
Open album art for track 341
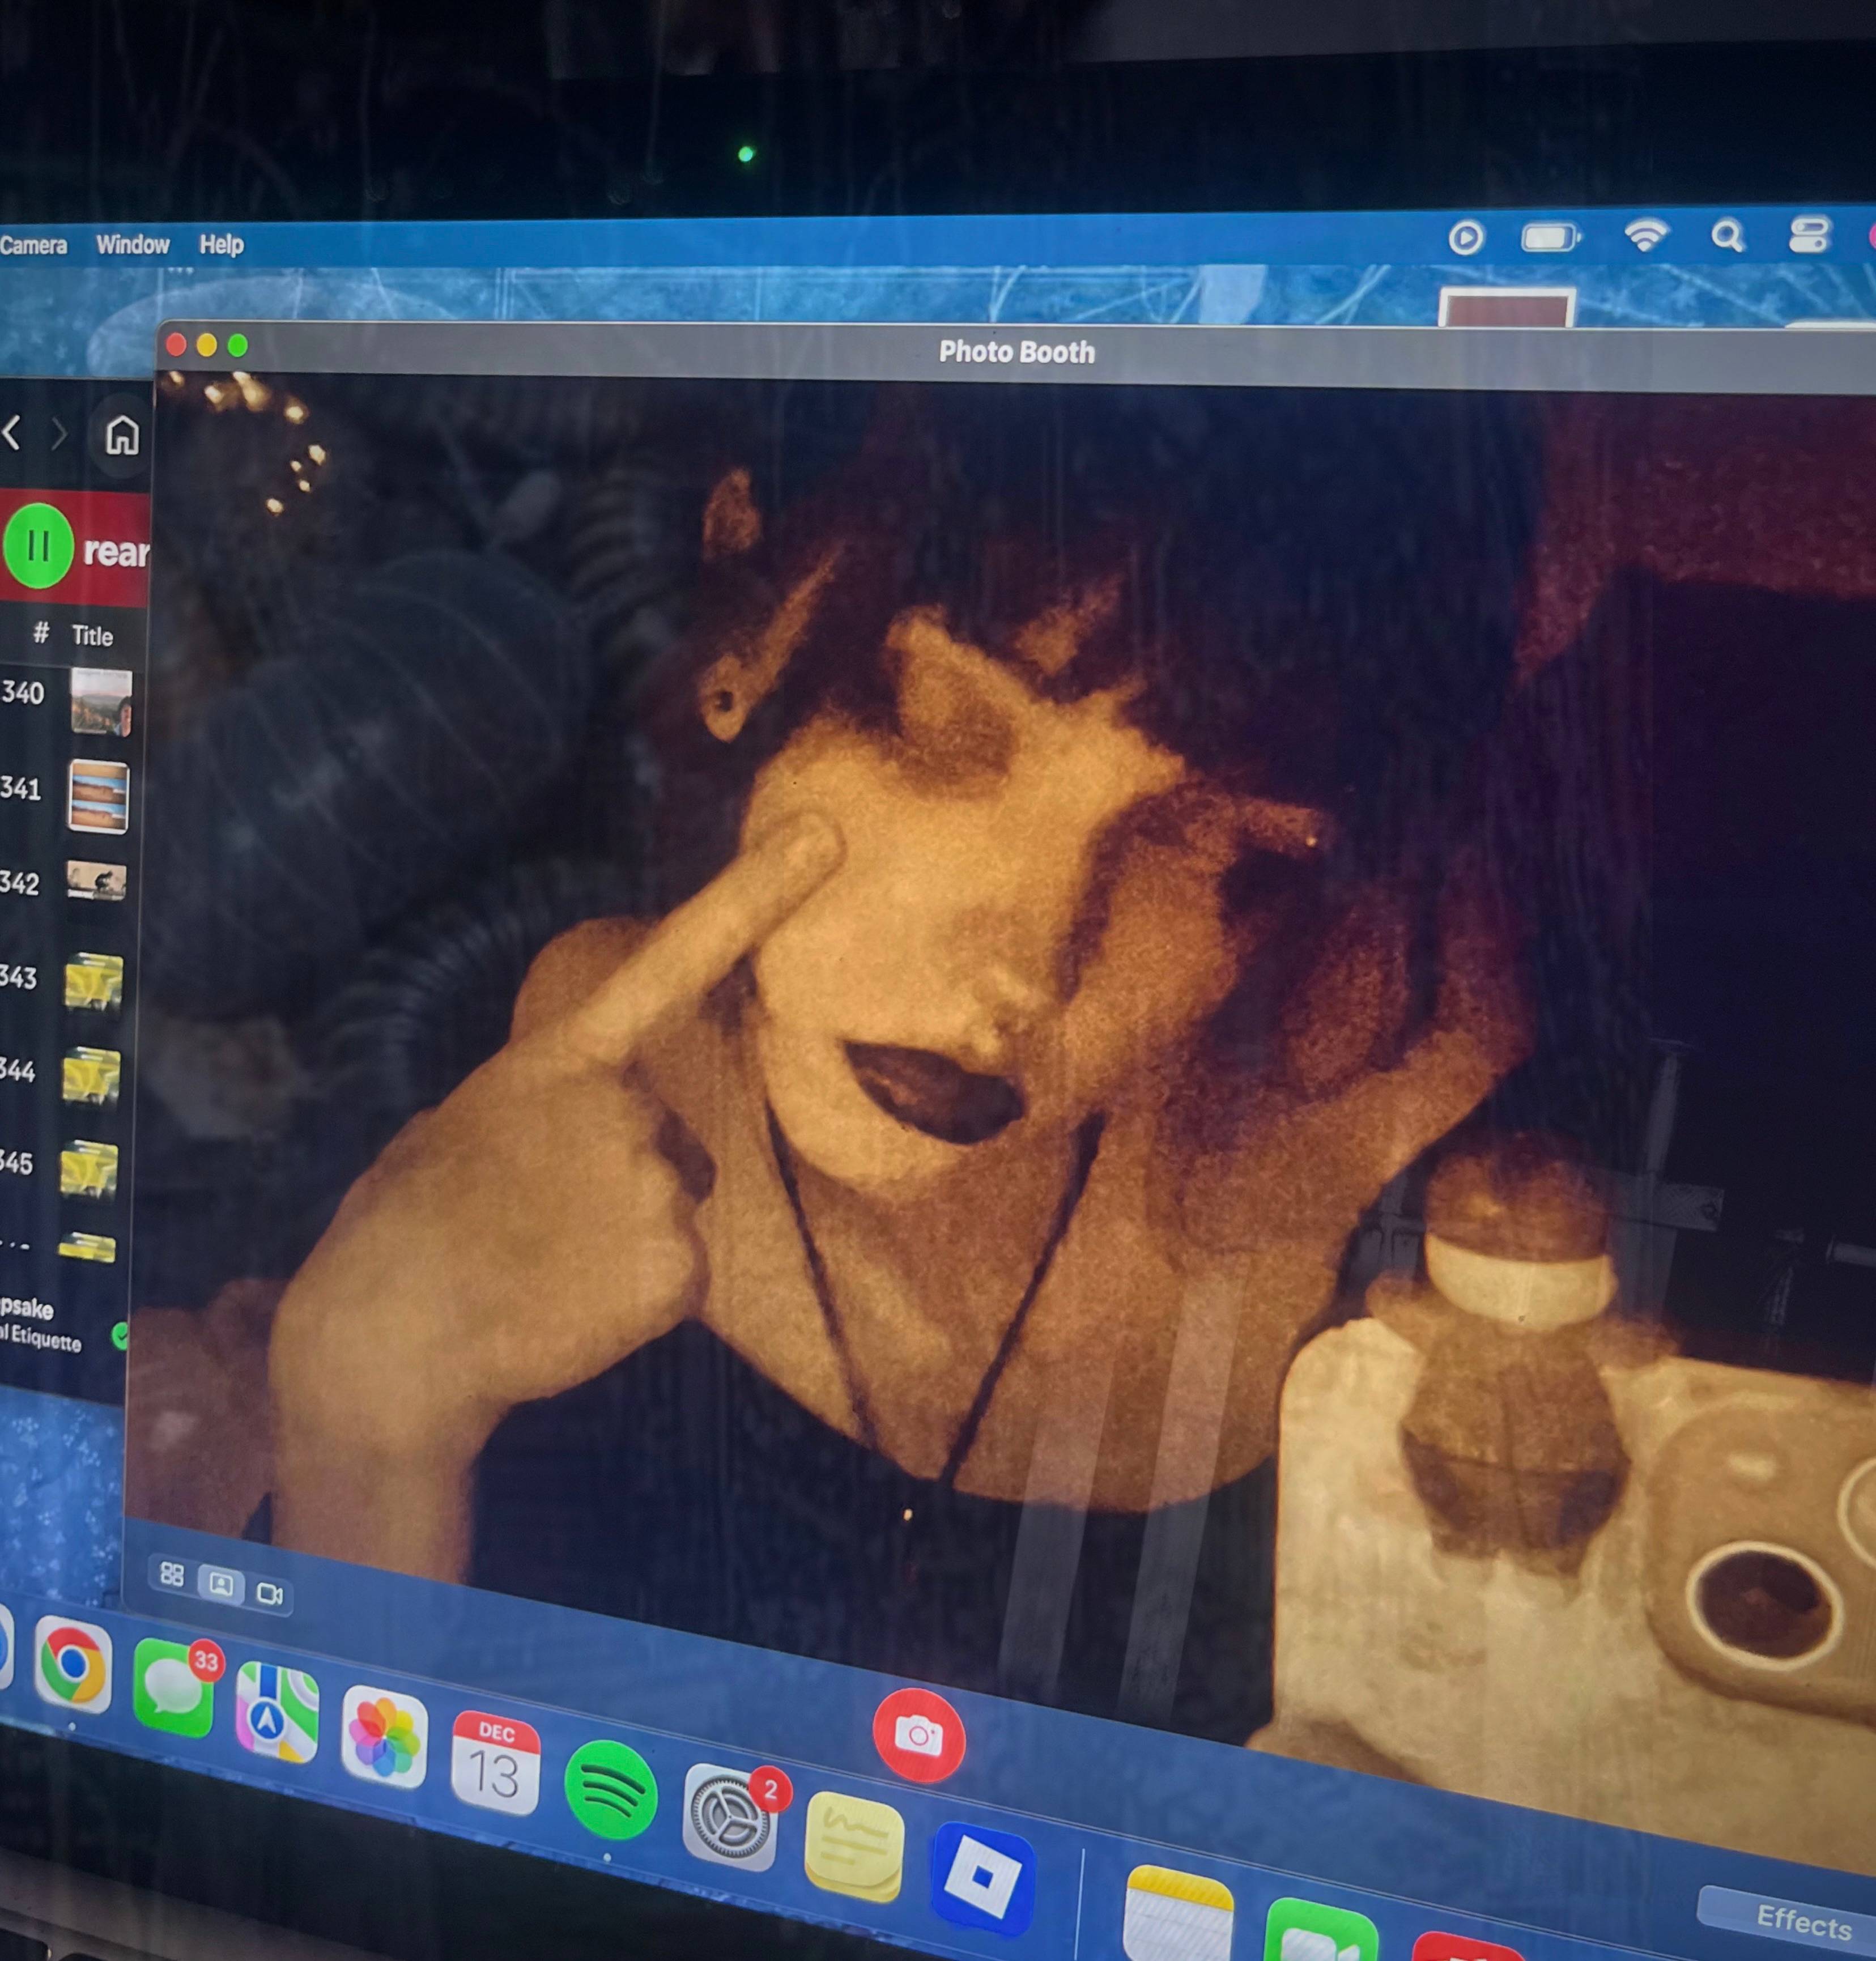[98, 797]
